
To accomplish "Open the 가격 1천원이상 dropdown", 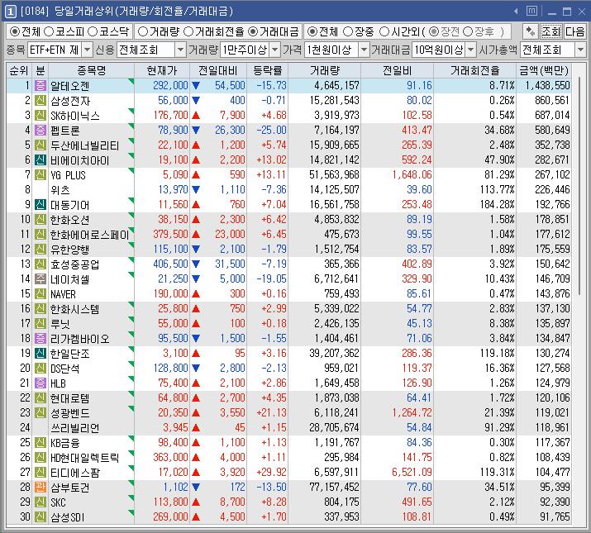I will (364, 50).
